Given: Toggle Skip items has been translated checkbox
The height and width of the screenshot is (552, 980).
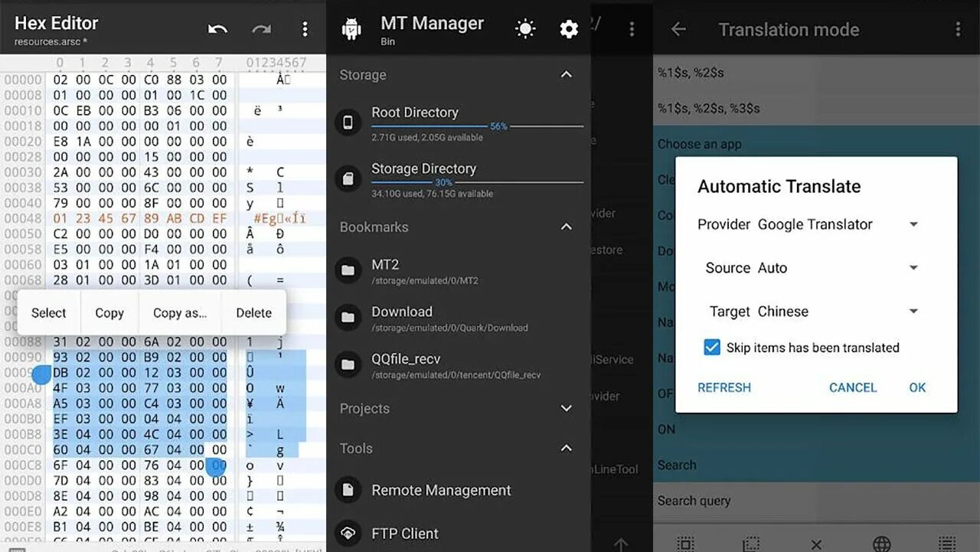Looking at the screenshot, I should pyautogui.click(x=712, y=348).
